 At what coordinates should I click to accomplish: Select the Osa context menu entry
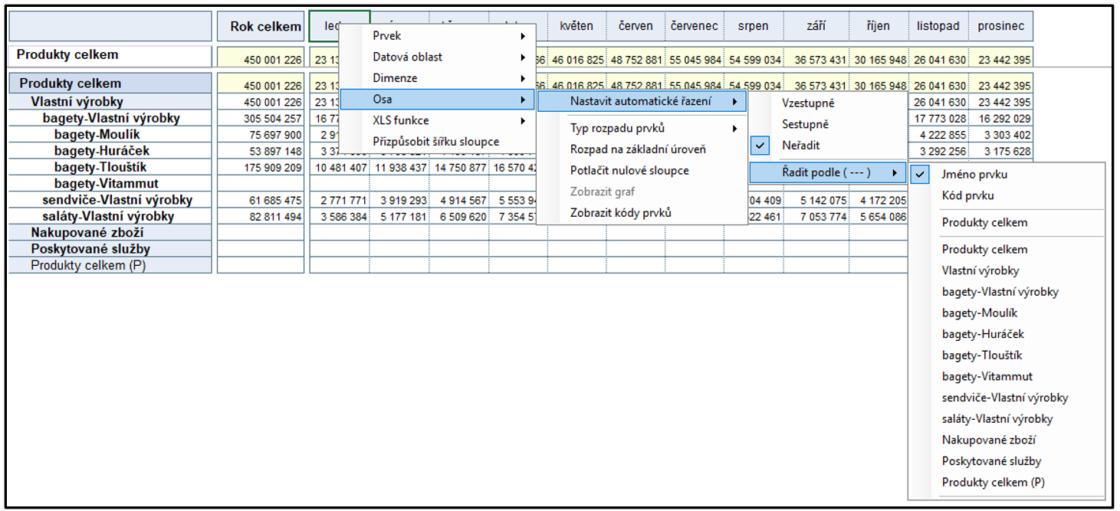438,100
